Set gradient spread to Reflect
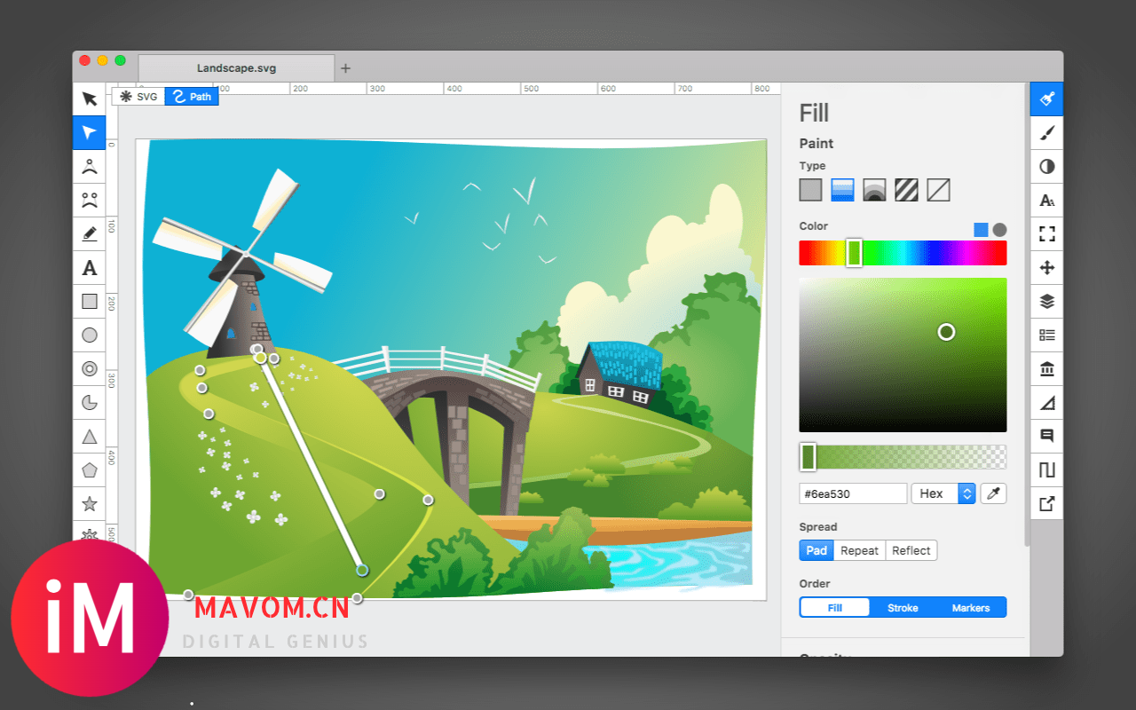This screenshot has height=710, width=1136. pos(911,550)
